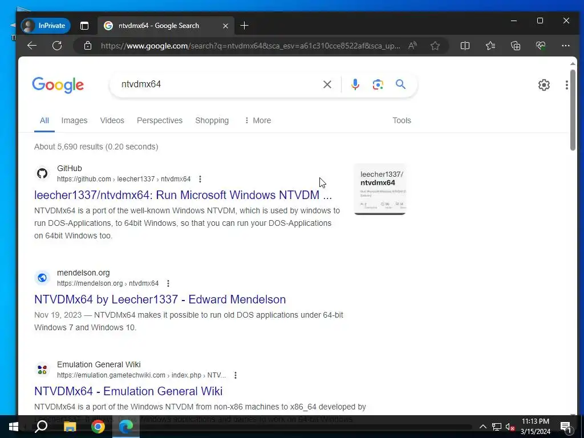Switch to Images results tab

click(x=74, y=120)
